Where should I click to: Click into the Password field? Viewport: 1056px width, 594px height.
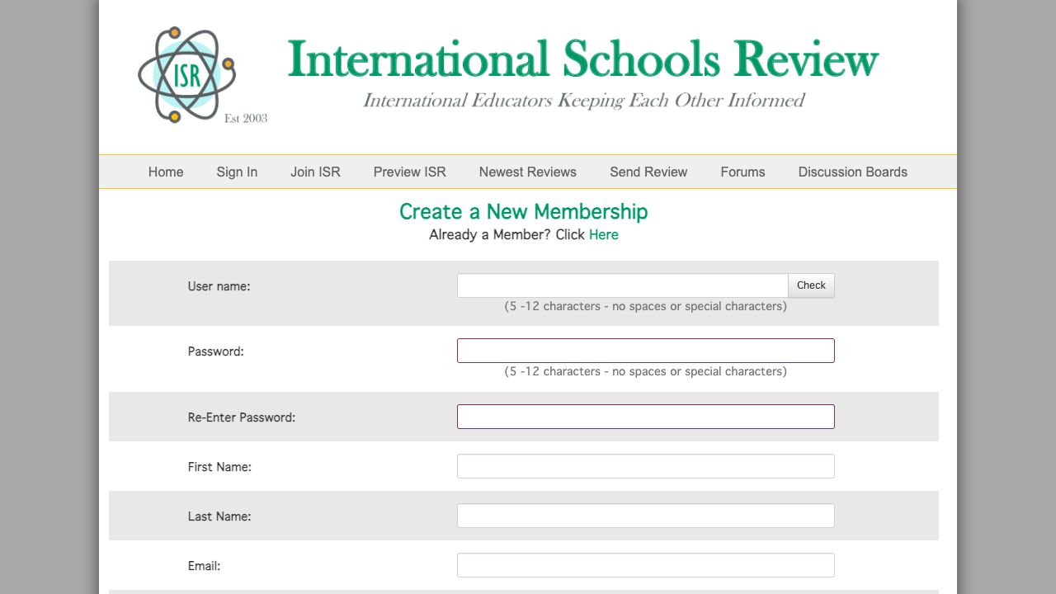(x=645, y=351)
